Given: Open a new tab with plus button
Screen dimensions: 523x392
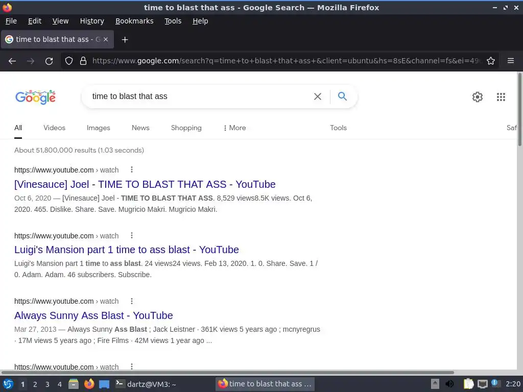Looking at the screenshot, I should point(125,40).
